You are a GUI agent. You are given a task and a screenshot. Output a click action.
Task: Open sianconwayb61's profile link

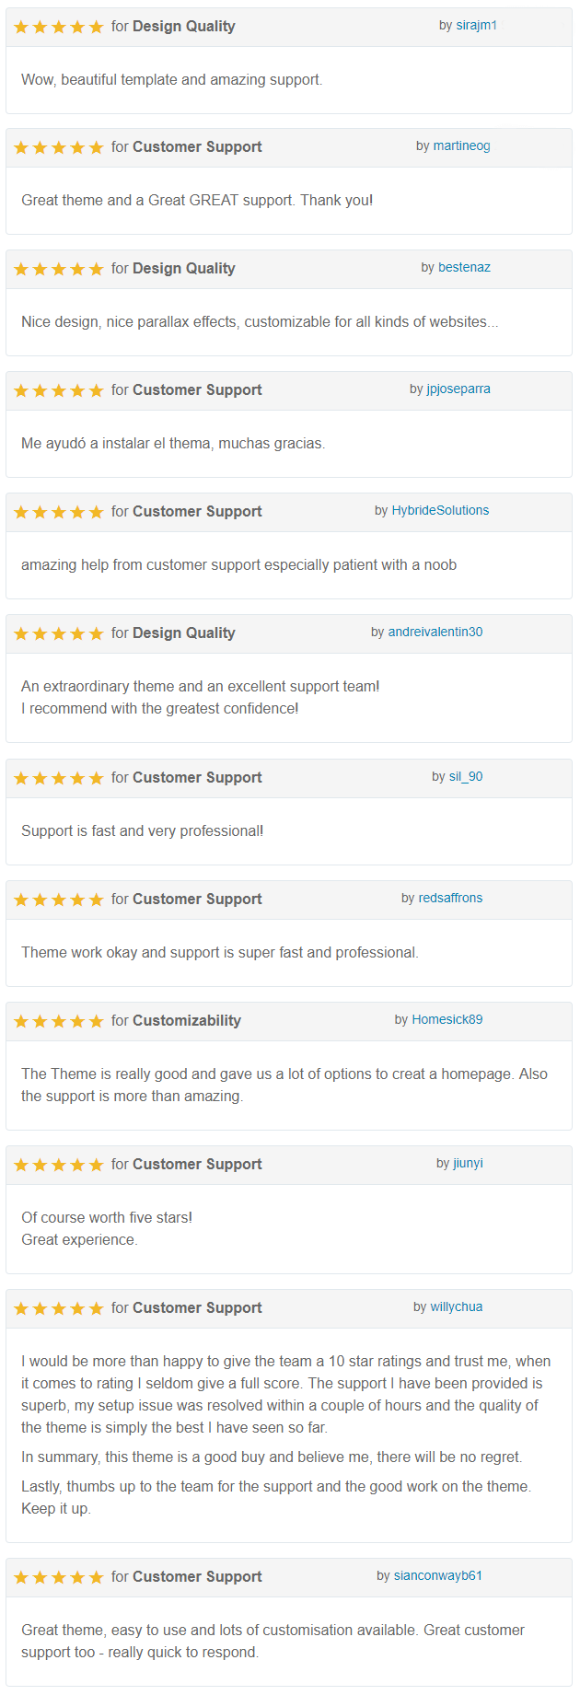(437, 1575)
